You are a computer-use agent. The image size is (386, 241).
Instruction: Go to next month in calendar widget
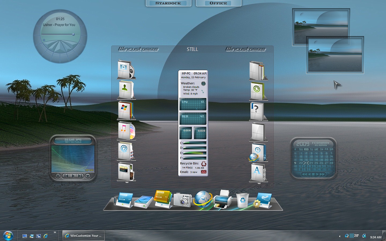(317, 174)
